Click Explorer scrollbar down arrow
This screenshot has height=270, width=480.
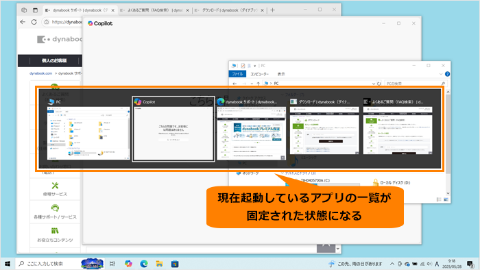click(x=448, y=193)
